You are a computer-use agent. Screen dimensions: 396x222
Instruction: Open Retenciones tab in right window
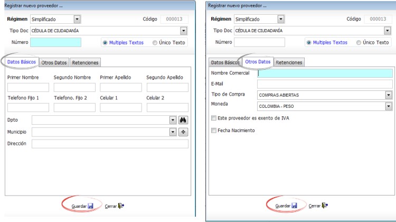[x=289, y=62]
